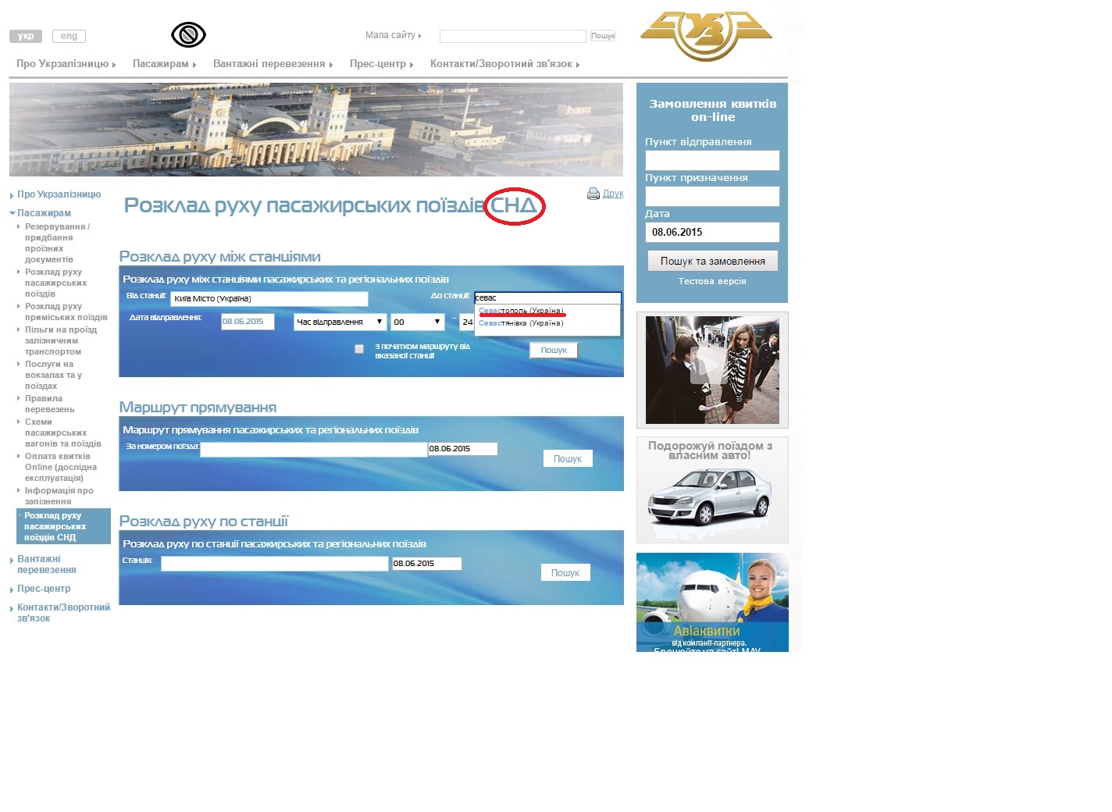Open Прес-центр top menu
Image resolution: width=1112 pixels, height=812 pixels.
381,64
